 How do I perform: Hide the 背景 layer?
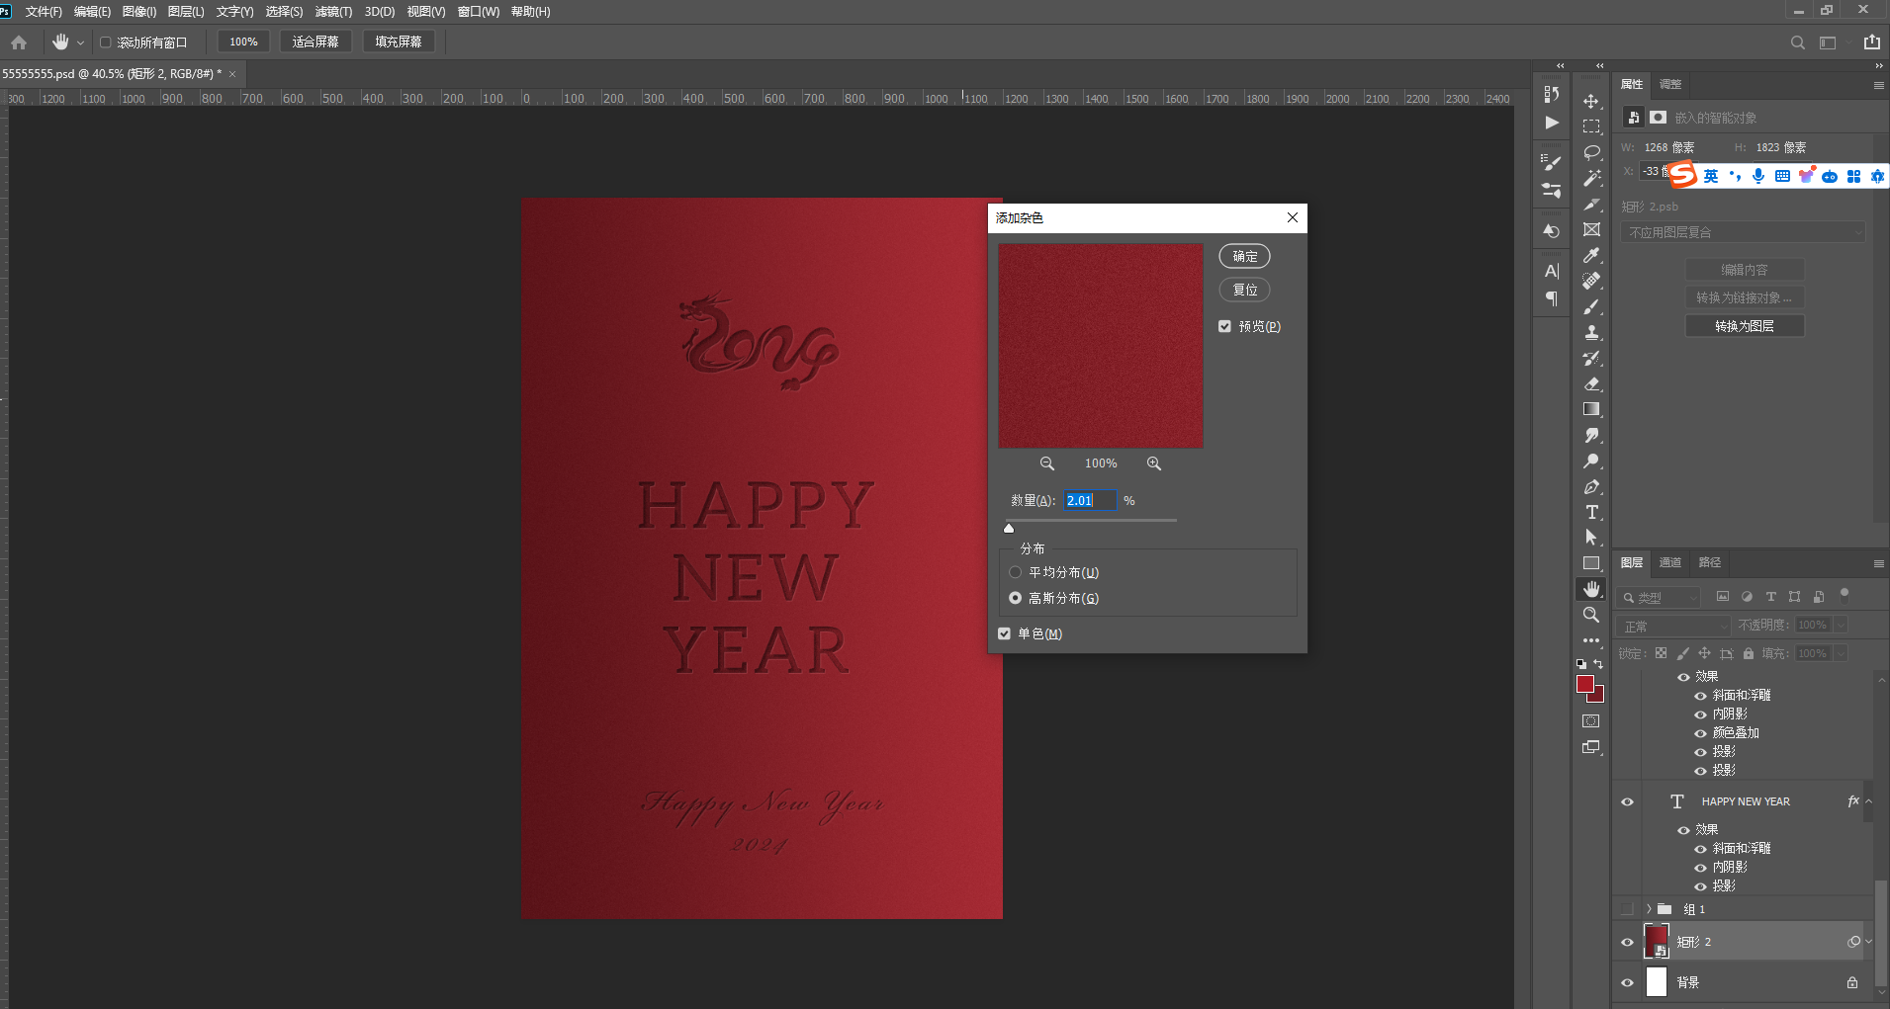(x=1627, y=982)
